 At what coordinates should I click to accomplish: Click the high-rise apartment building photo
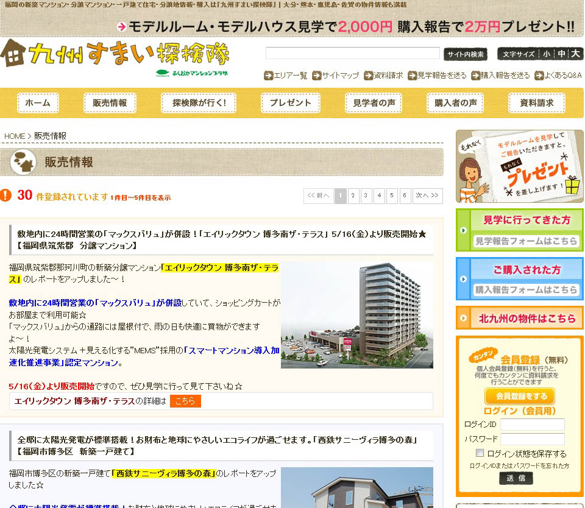tap(357, 316)
